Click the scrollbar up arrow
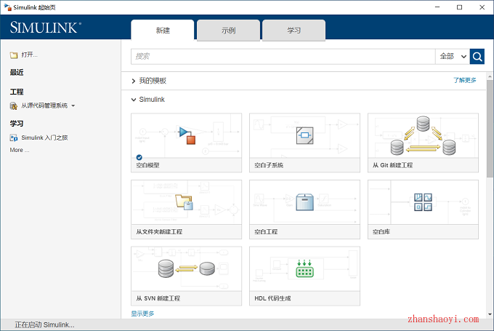The width and height of the screenshot is (494, 331). pos(490,76)
